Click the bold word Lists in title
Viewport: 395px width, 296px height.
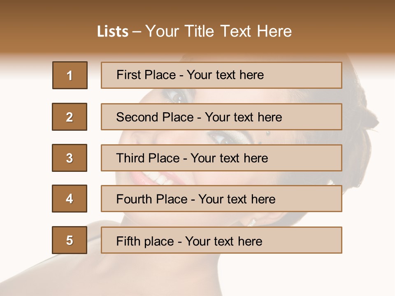tap(112, 32)
